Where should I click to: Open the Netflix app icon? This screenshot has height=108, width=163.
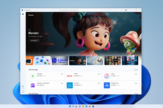click(70, 76)
